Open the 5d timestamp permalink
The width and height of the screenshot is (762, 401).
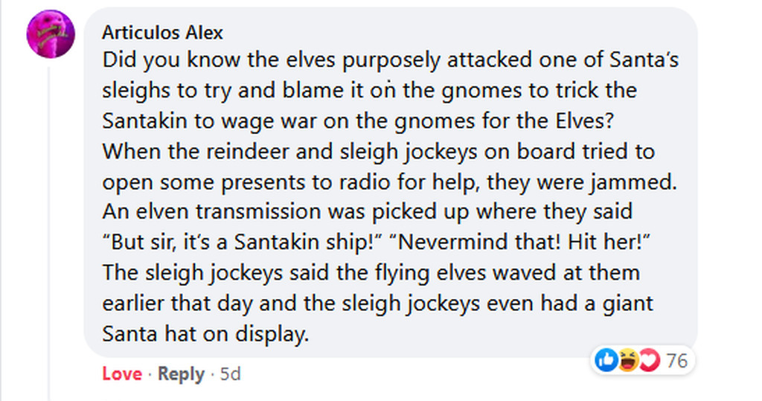coord(230,373)
